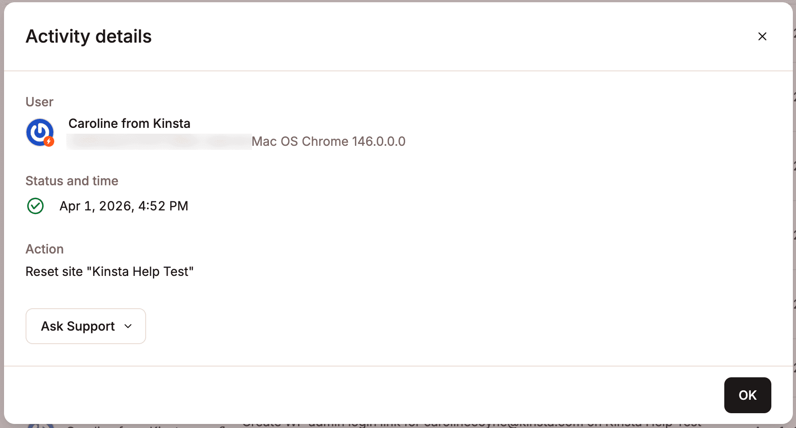This screenshot has width=796, height=428.
Task: Close the Activity details dialog with X
Action: pyautogui.click(x=762, y=36)
